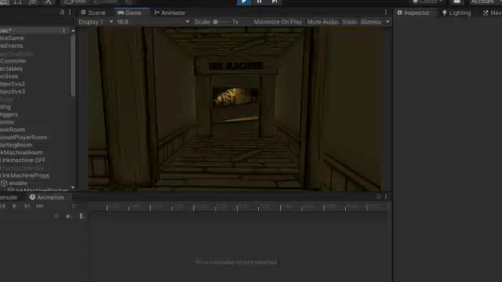Go to the last keyframe in the Animation panel
502x282 pixels.
40,206
